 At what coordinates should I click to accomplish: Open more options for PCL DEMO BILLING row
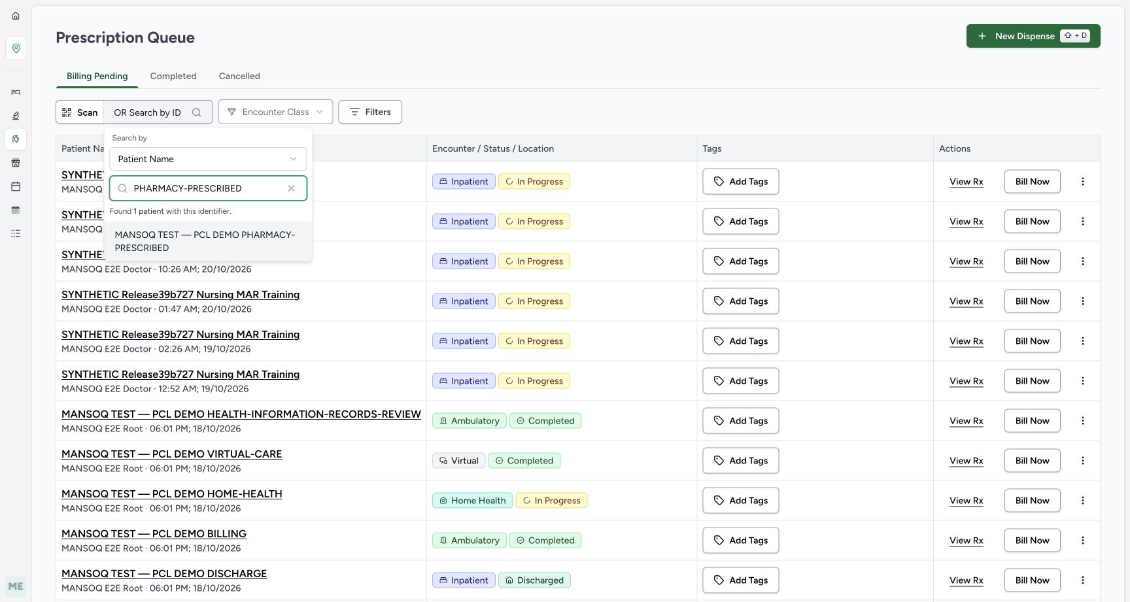(1083, 541)
